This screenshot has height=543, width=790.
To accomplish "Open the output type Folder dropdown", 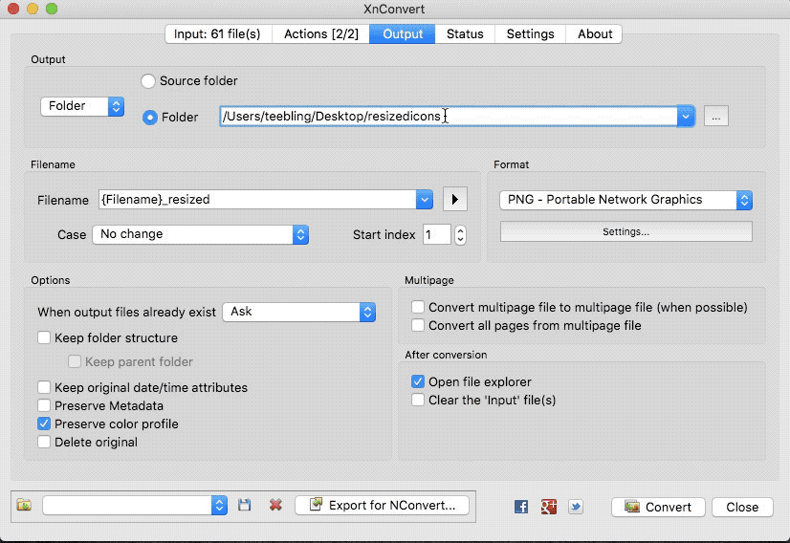I will click(x=82, y=106).
